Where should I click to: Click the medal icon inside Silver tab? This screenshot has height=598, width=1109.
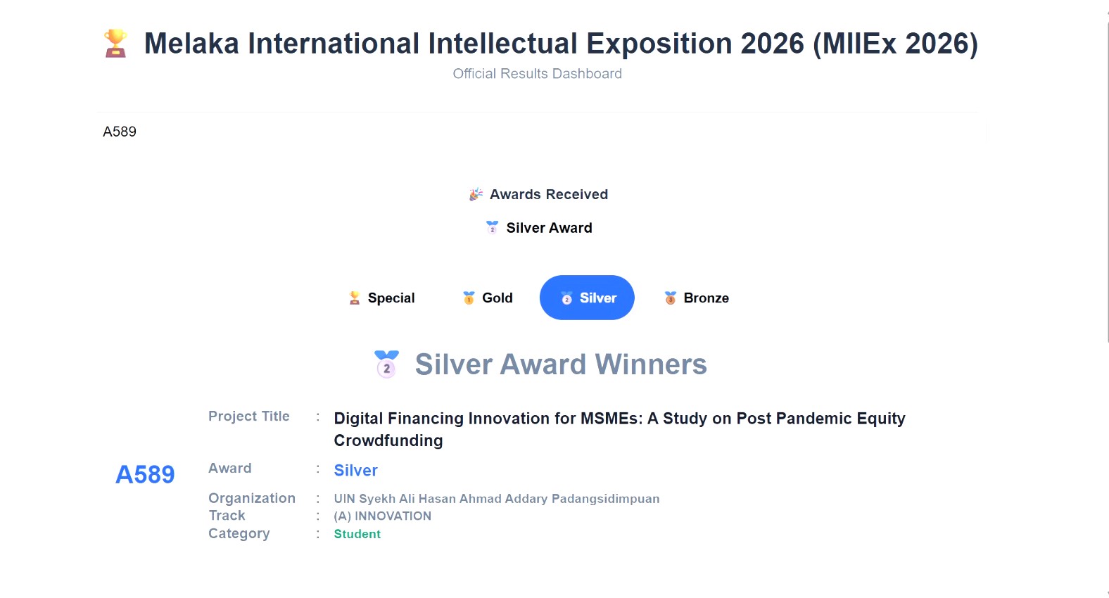click(x=566, y=298)
